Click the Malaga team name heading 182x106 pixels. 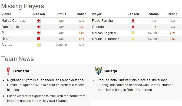pyautogui.click(x=110, y=71)
